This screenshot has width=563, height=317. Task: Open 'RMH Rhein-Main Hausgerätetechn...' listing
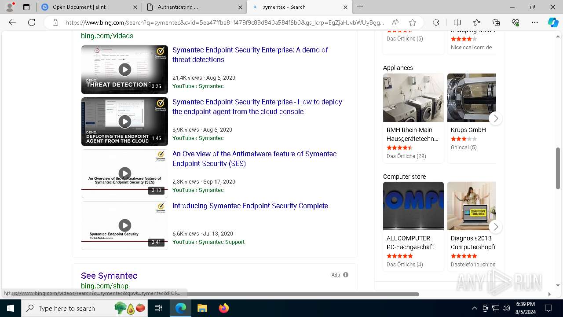[413, 134]
